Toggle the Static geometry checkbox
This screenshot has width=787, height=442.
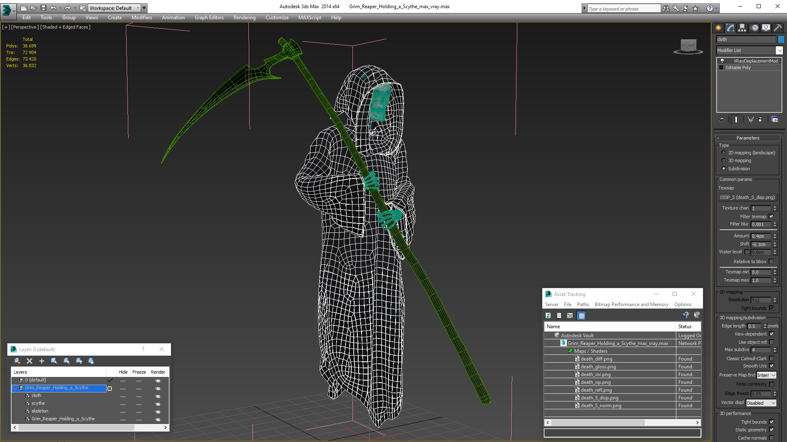[771, 430]
